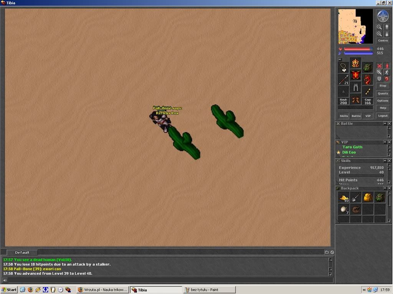This screenshot has height=294, width=393.
Task: Open the Quests log
Action: [383, 93]
